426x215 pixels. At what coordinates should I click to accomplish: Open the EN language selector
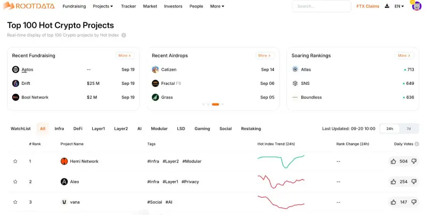[x=399, y=6]
